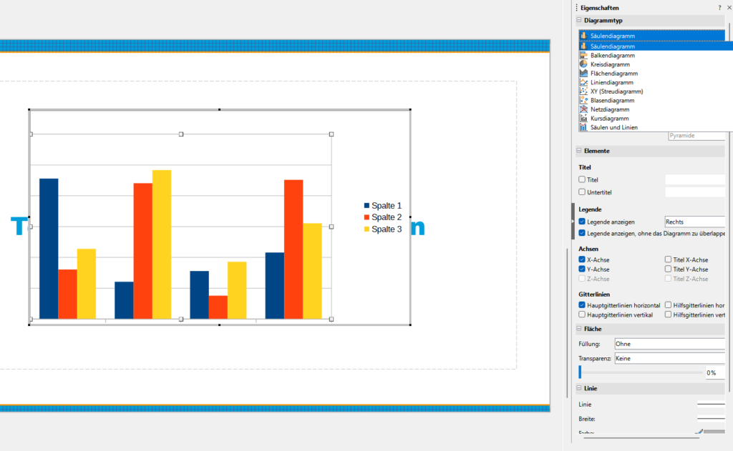733x451 pixels.
Task: Enable Hauptgitterlinien vertikal checkbox
Action: pyautogui.click(x=582, y=314)
